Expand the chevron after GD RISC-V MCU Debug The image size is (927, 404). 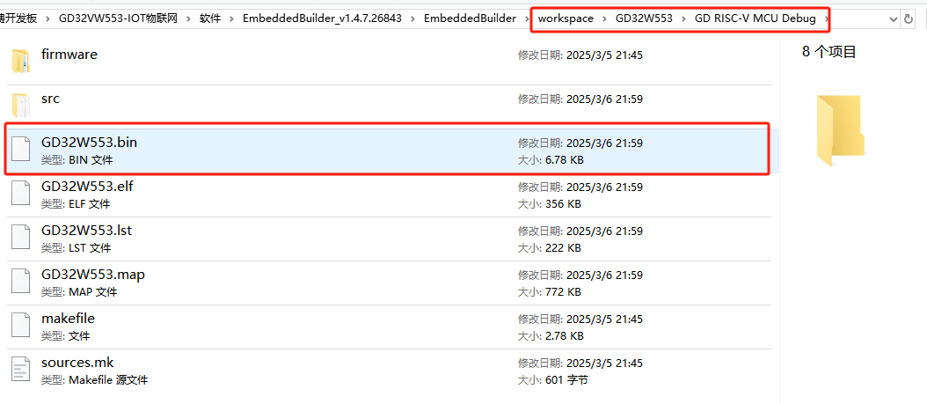coord(828,18)
